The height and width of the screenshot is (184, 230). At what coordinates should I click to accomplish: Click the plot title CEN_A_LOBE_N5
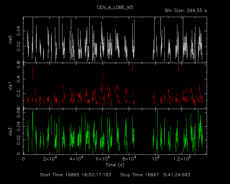115,8
